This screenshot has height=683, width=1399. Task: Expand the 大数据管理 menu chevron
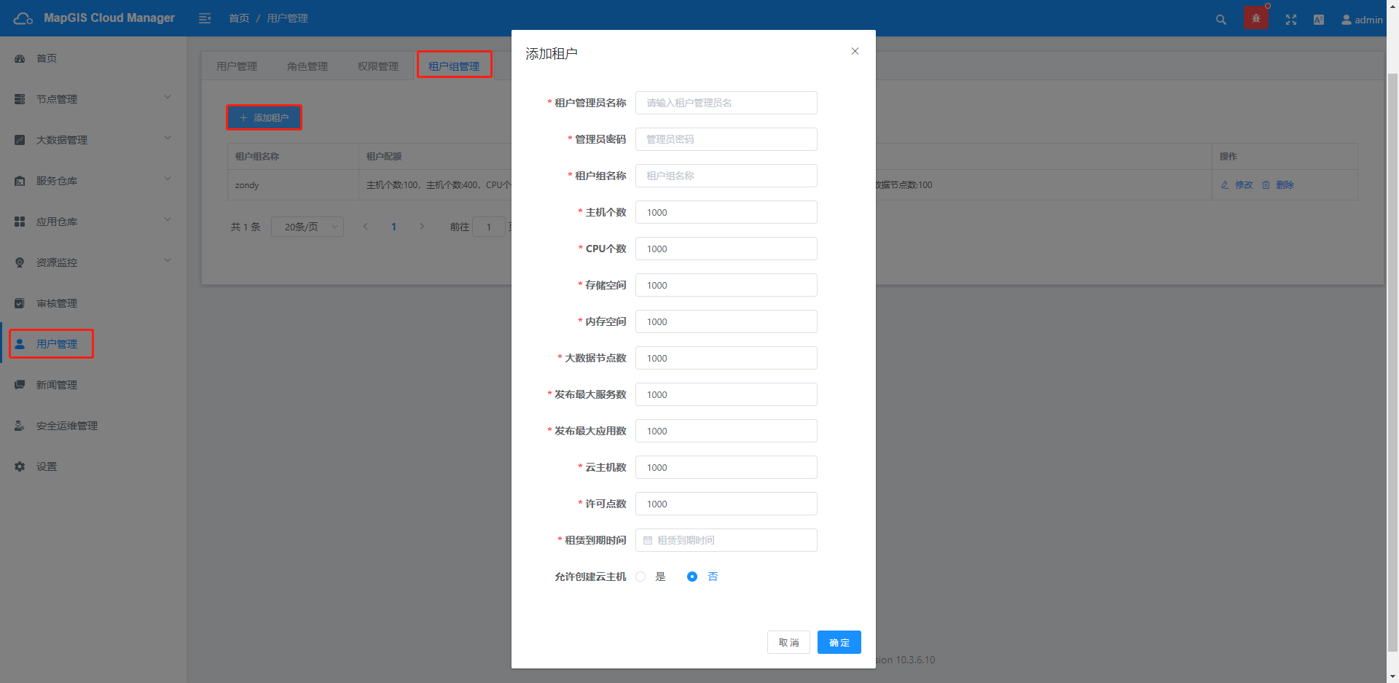(x=168, y=138)
